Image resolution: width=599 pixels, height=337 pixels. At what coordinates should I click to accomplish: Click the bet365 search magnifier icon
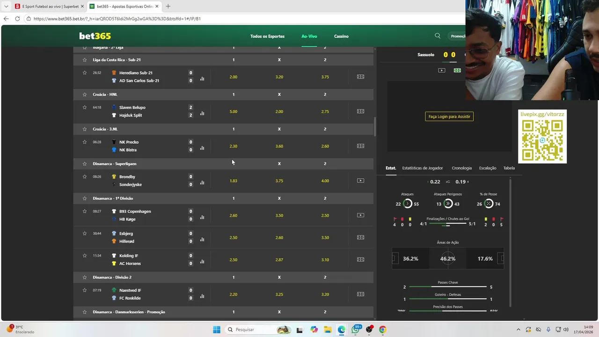(x=438, y=36)
